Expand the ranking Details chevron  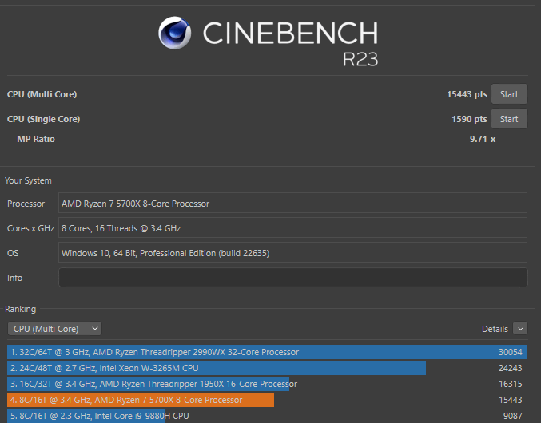(520, 329)
